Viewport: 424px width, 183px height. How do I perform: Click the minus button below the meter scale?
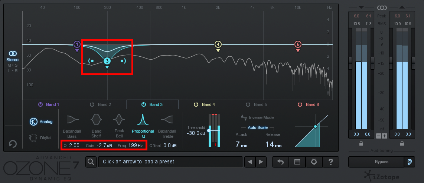coord(379,136)
